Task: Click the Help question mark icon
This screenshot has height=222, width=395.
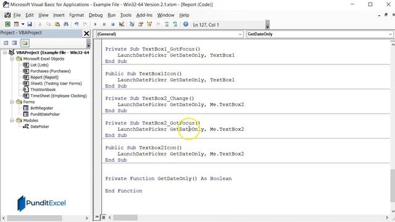Action: coord(186,24)
